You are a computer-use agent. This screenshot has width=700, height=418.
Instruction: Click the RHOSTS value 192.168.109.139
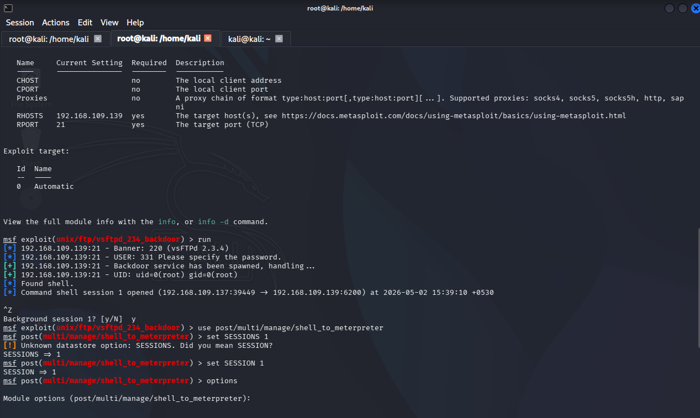click(x=90, y=116)
